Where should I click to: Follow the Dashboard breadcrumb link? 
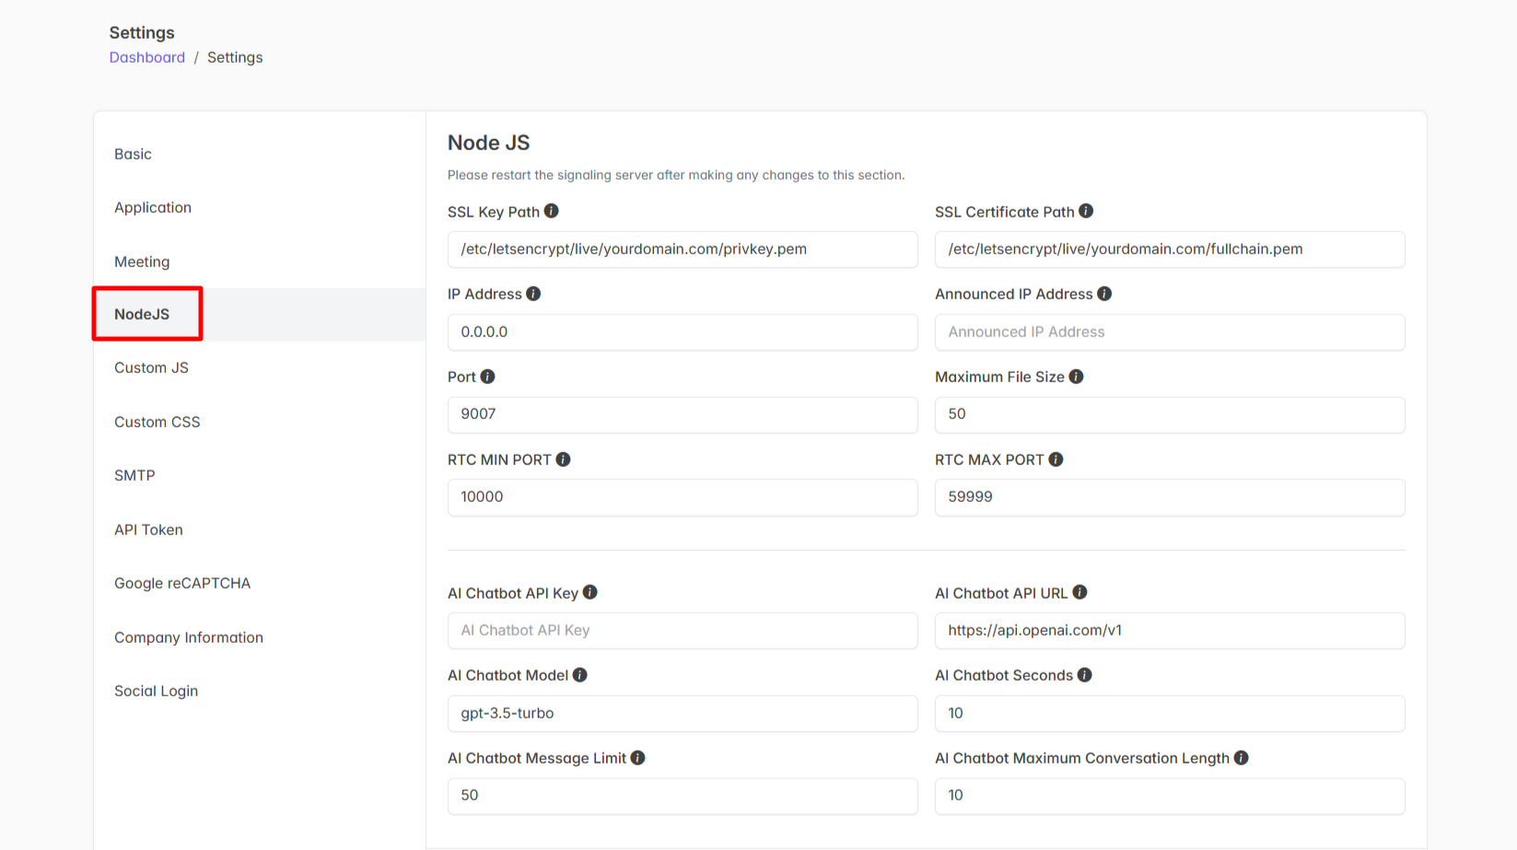(147, 57)
